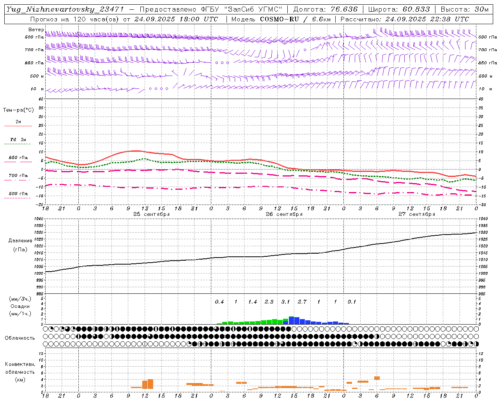Click the 0.1 three-hour precipitation value
Screen dimensions: 499x399
pos(352,302)
